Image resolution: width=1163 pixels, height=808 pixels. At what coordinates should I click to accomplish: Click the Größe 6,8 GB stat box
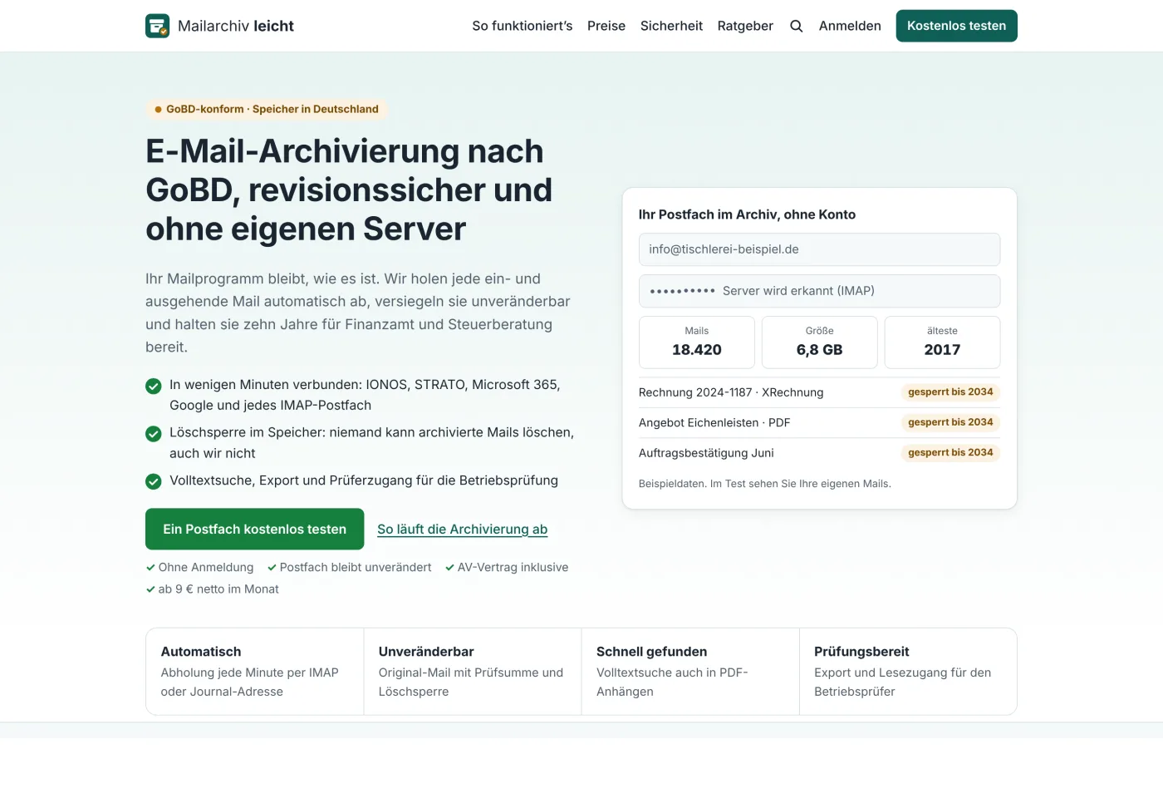click(x=819, y=342)
